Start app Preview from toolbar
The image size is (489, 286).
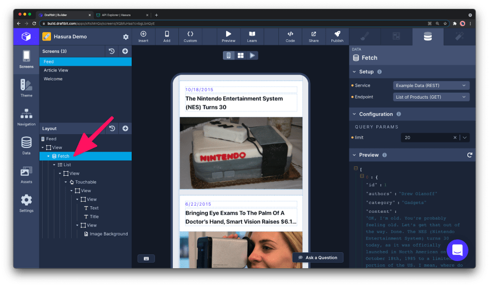point(228,37)
